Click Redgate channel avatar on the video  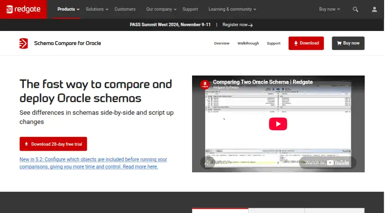(x=205, y=85)
